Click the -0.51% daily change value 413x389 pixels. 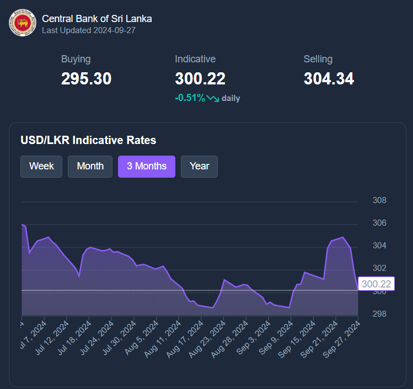click(x=190, y=98)
